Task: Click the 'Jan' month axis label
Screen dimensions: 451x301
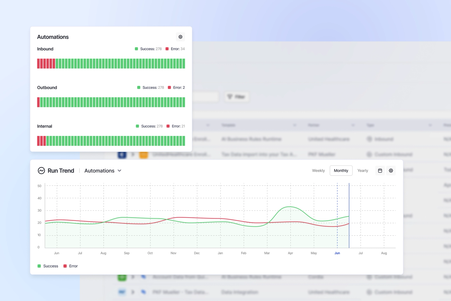Action: coord(220,253)
